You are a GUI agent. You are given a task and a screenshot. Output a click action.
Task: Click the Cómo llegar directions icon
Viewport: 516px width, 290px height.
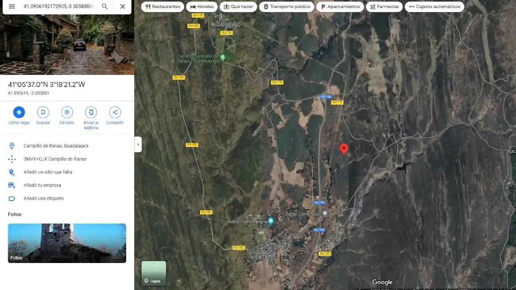pos(19,112)
